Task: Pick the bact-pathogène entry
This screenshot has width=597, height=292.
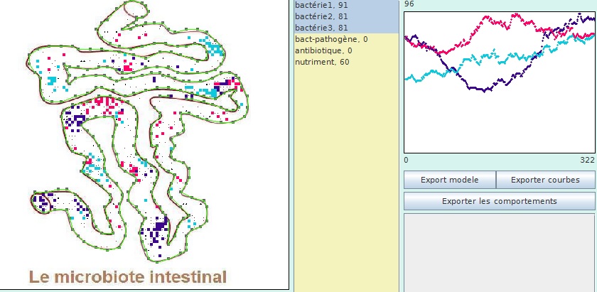Action: (331, 39)
